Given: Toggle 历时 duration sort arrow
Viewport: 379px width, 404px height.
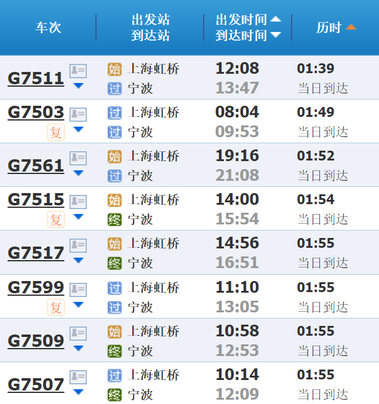Looking at the screenshot, I should [x=351, y=27].
